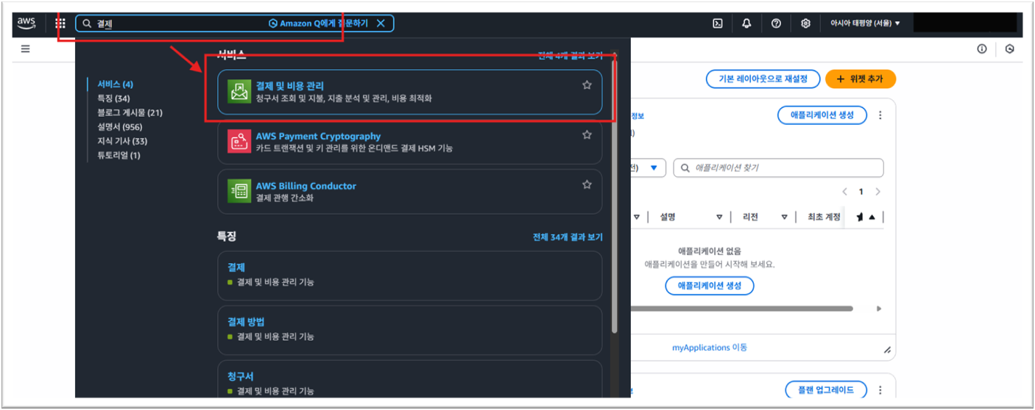Toggle the hamburger navigation menu
Viewport: 1035px width, 410px height.
[26, 48]
